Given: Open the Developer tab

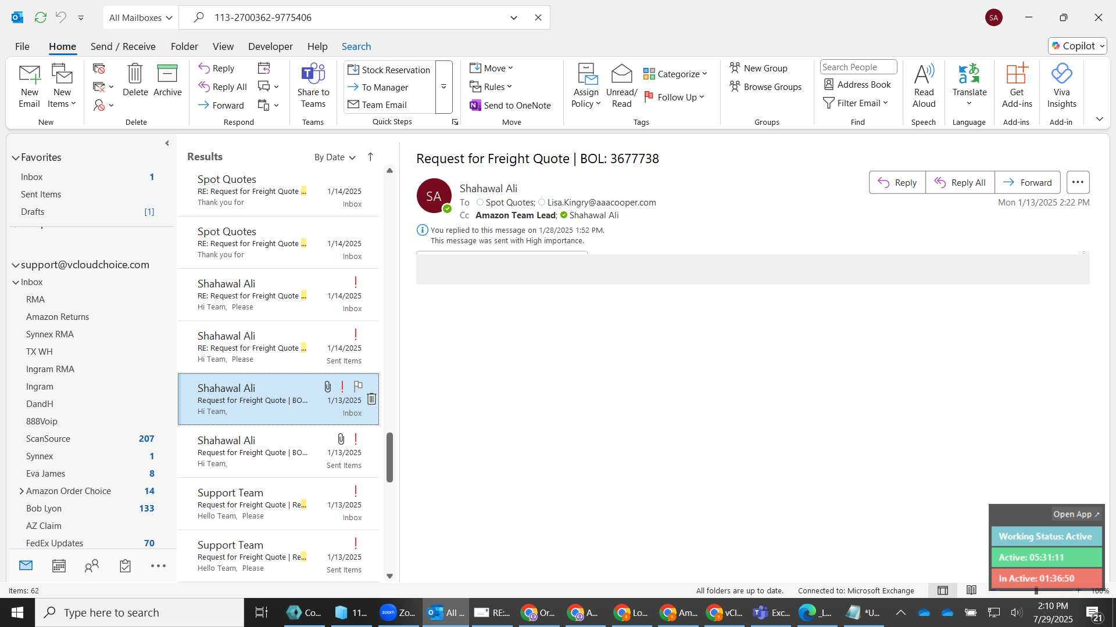Looking at the screenshot, I should click(270, 46).
